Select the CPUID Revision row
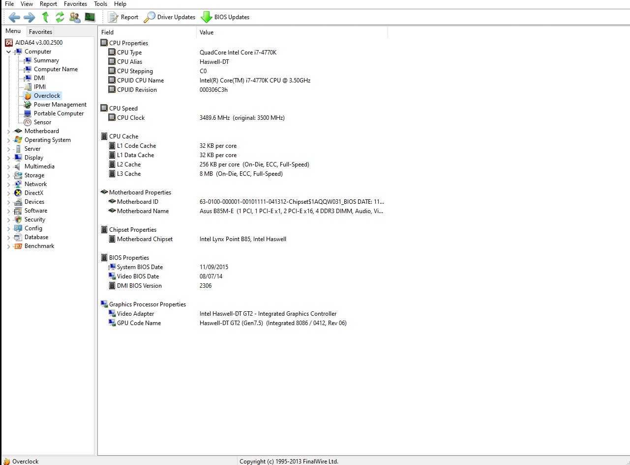The image size is (630, 465). point(243,90)
